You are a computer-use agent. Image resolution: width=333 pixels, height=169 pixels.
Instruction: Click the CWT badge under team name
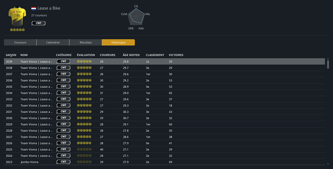click(38, 23)
